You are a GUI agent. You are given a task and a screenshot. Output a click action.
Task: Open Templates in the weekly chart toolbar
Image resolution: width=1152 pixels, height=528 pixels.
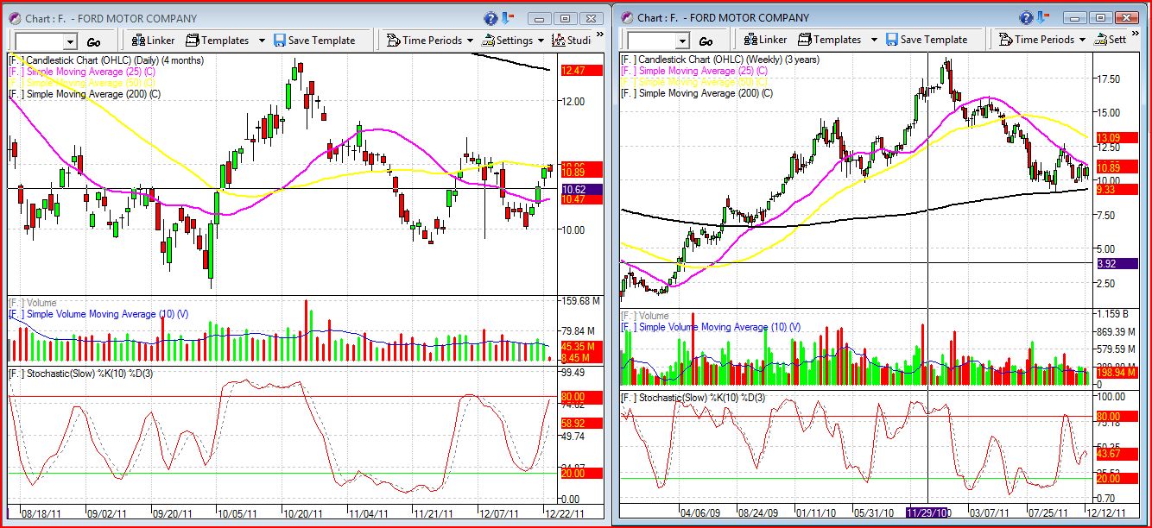(838, 41)
